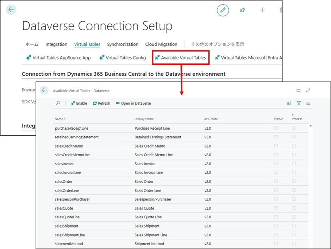Toggle list view layout icon
Image resolution: width=331 pixels, height=249 pixels.
click(308, 103)
